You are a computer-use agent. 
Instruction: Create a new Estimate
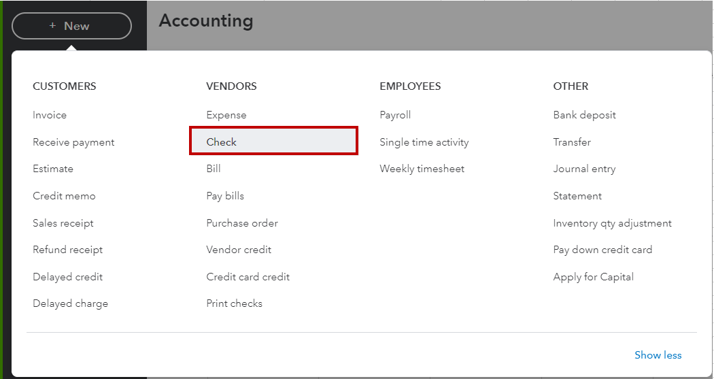(53, 169)
